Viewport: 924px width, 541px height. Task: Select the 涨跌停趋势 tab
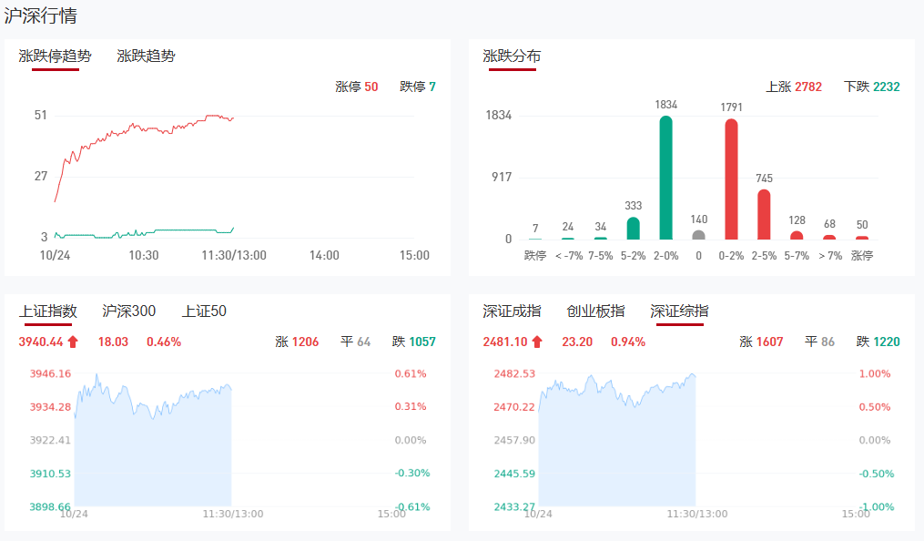(56, 56)
